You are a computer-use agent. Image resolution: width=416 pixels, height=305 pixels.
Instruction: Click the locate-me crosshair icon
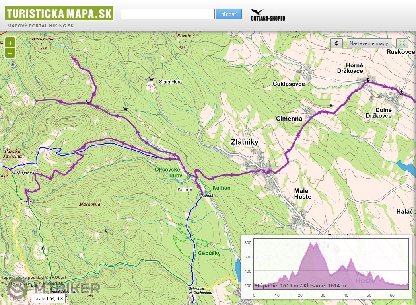point(336,43)
